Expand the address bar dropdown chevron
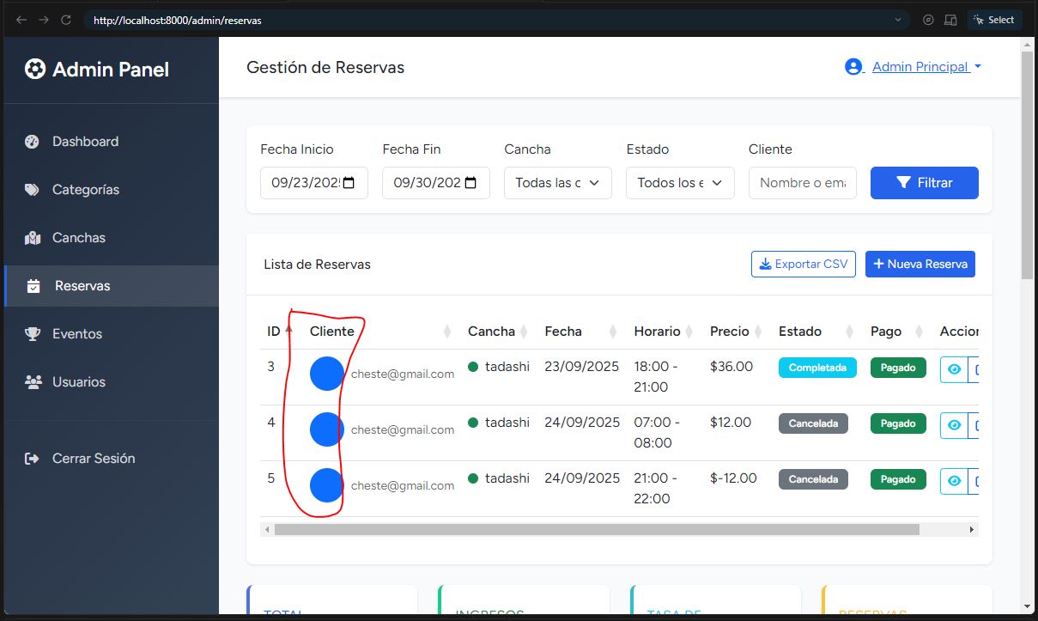This screenshot has height=621, width=1038. click(898, 20)
